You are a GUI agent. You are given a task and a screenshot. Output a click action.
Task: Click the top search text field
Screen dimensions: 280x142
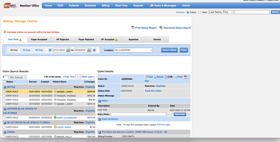pos(252,12)
